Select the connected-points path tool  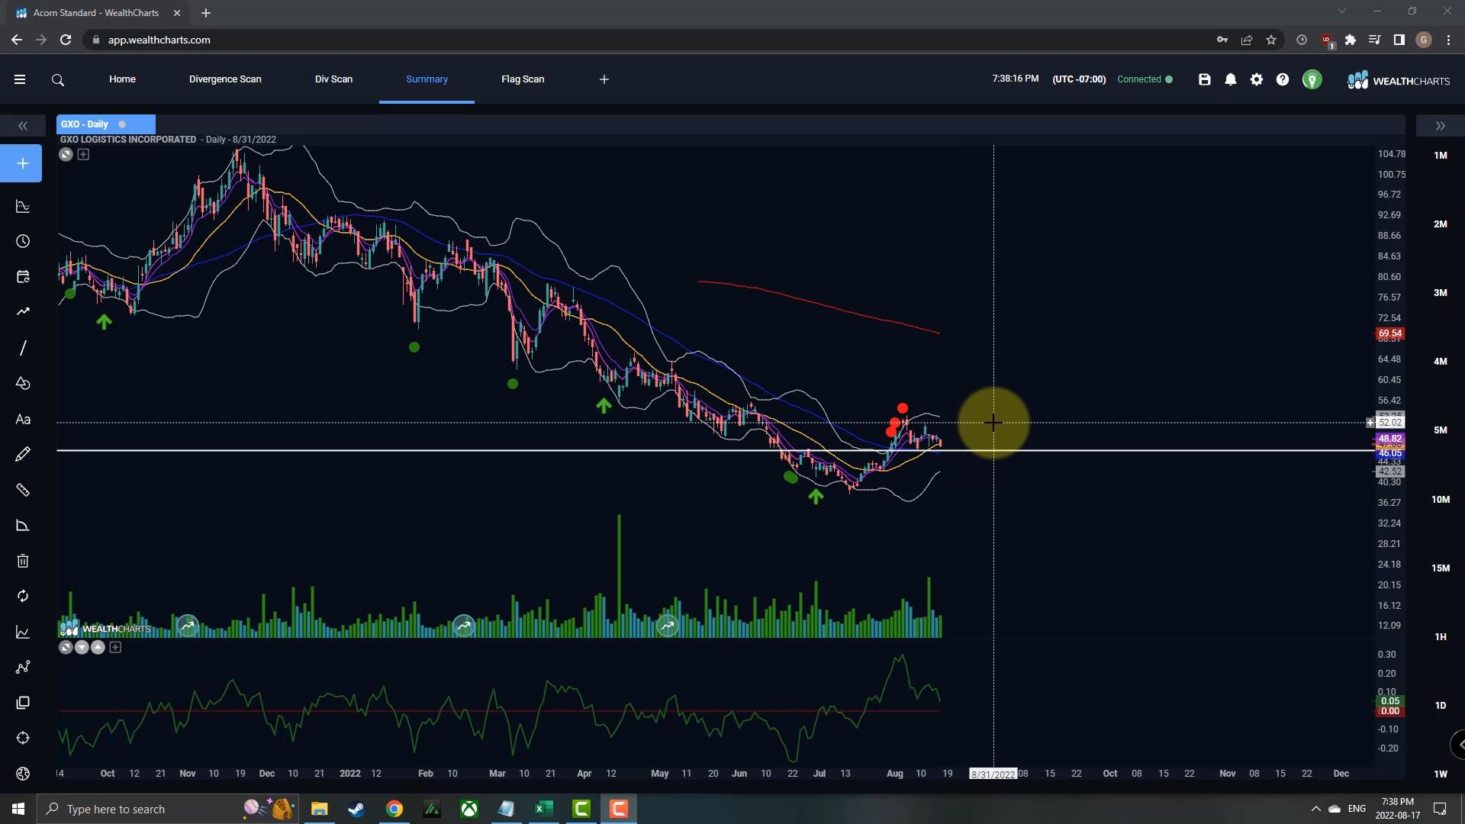click(x=23, y=667)
